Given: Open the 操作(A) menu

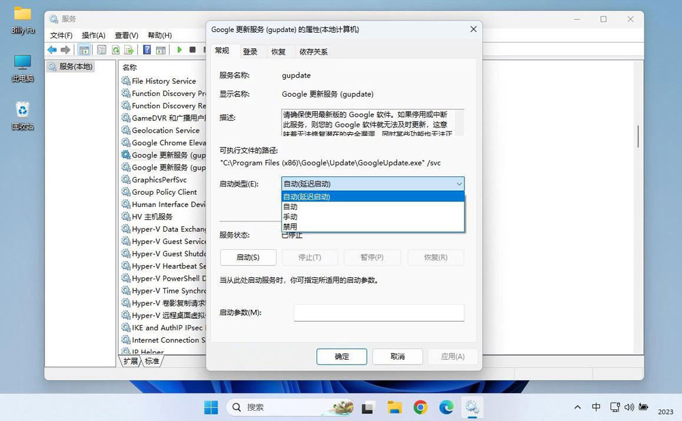Looking at the screenshot, I should coord(93,35).
